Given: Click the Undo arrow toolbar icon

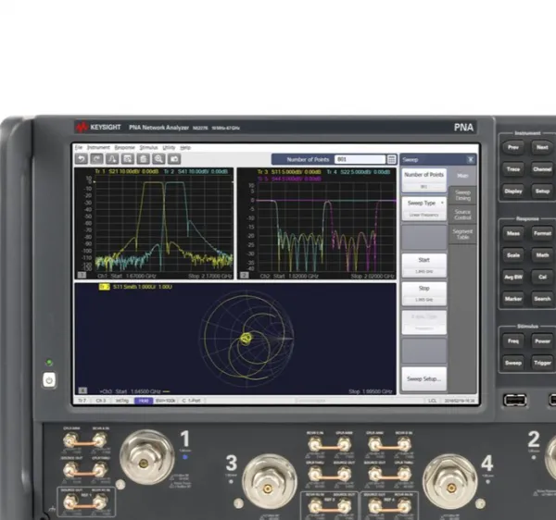Looking at the screenshot, I should pyautogui.click(x=82, y=159).
